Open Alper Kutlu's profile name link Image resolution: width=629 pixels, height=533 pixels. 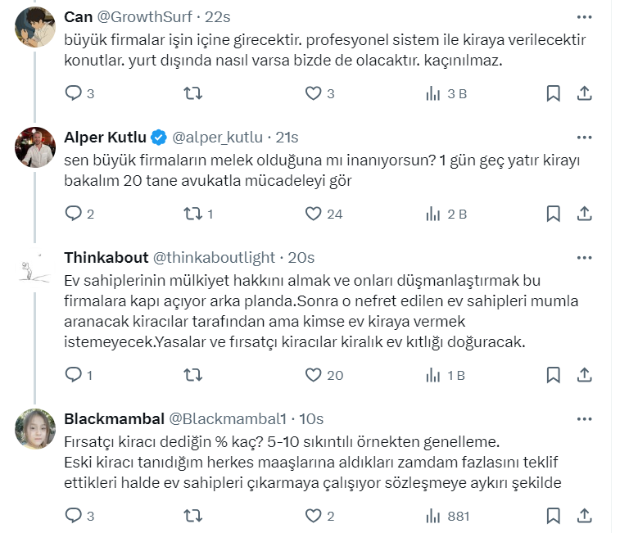tap(104, 138)
